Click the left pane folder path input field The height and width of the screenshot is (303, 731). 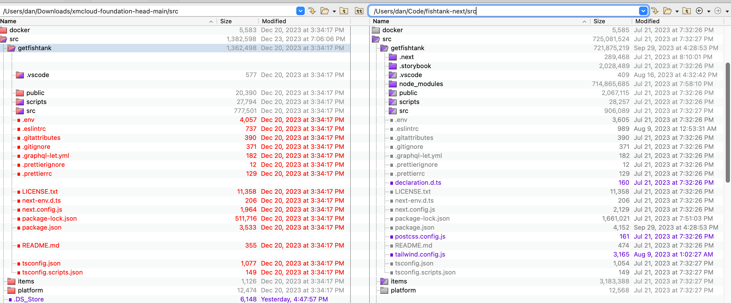148,11
